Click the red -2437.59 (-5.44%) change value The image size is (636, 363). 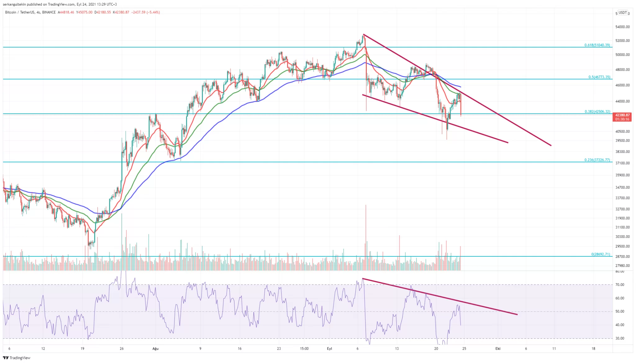coord(145,12)
